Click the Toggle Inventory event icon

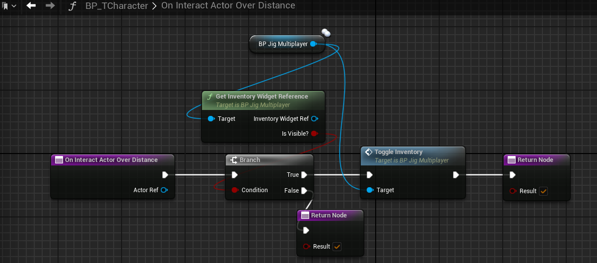369,152
